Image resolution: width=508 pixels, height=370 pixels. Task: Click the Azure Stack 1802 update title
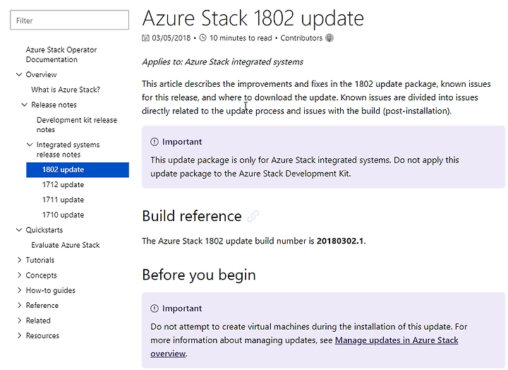253,18
